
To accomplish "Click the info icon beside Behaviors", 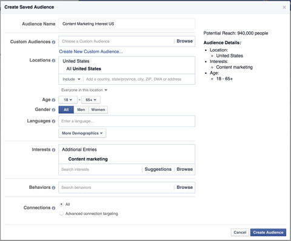I will (x=53, y=188).
